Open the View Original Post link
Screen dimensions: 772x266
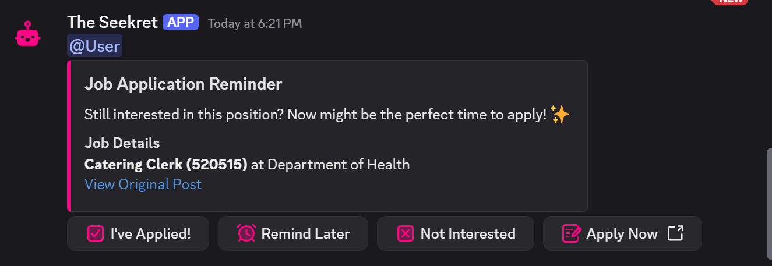click(143, 185)
